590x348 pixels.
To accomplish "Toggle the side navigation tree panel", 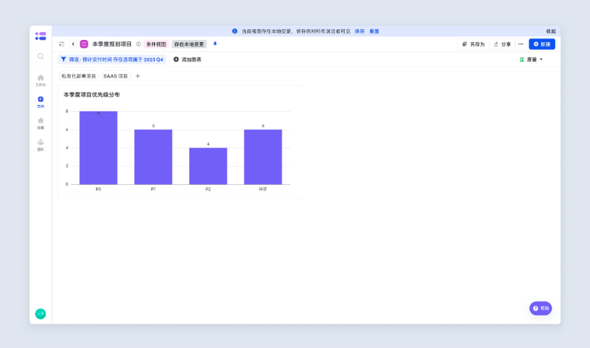I will pyautogui.click(x=62, y=44).
